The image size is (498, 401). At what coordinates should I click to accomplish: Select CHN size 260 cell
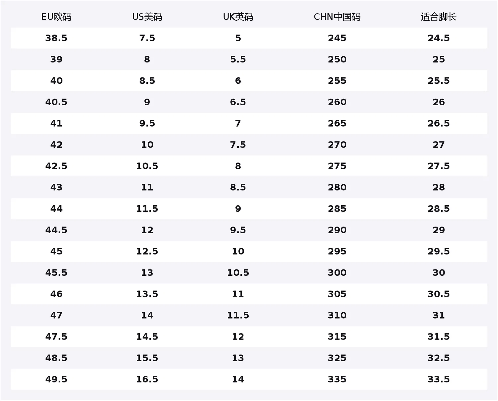point(337,102)
